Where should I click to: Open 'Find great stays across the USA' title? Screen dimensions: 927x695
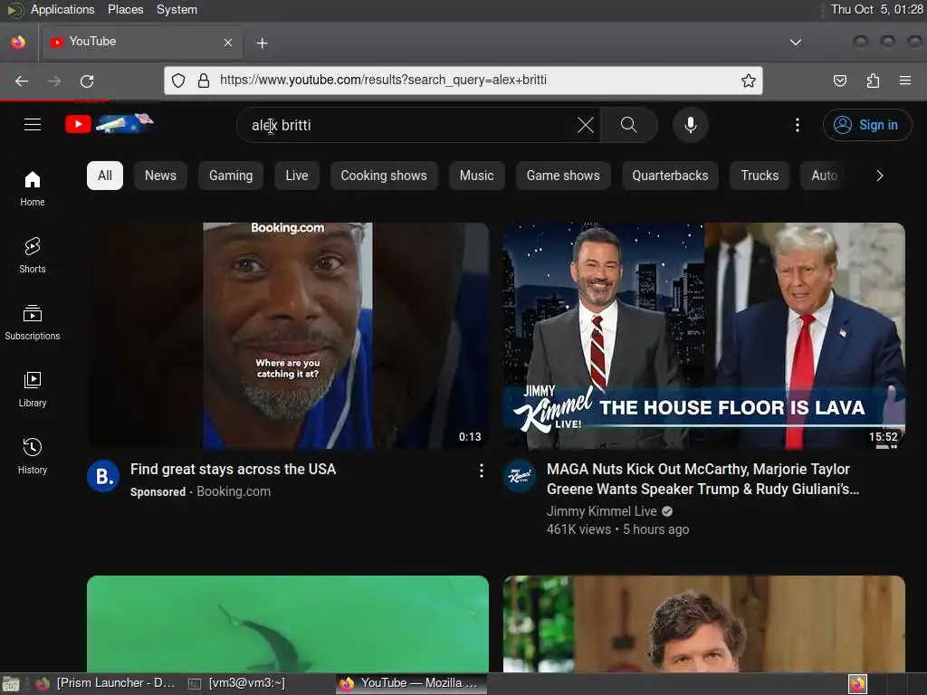pos(233,470)
